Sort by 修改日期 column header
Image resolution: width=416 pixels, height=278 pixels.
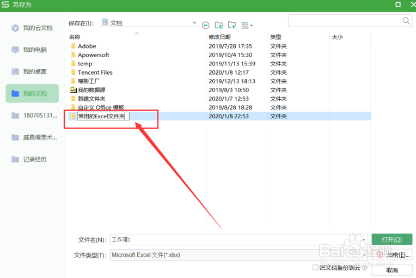(219, 37)
